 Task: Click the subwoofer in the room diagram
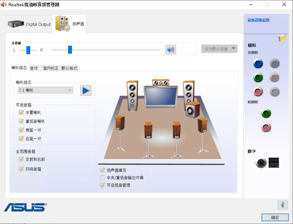point(193,110)
